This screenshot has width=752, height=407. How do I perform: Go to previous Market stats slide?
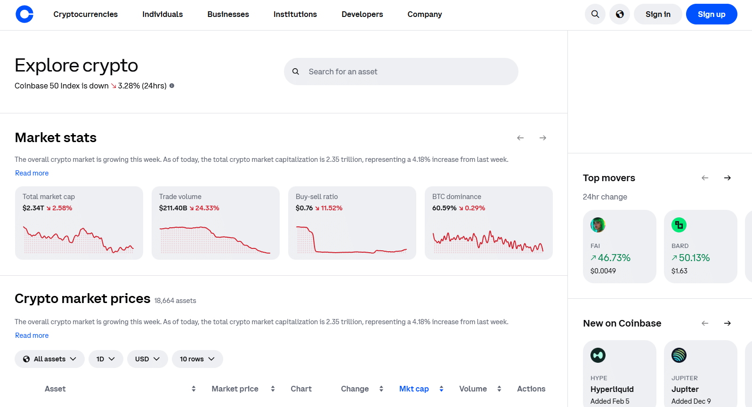pyautogui.click(x=520, y=138)
